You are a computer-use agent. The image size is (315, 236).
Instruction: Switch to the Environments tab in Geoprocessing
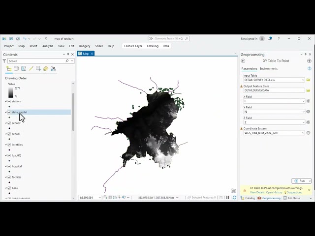(269, 69)
